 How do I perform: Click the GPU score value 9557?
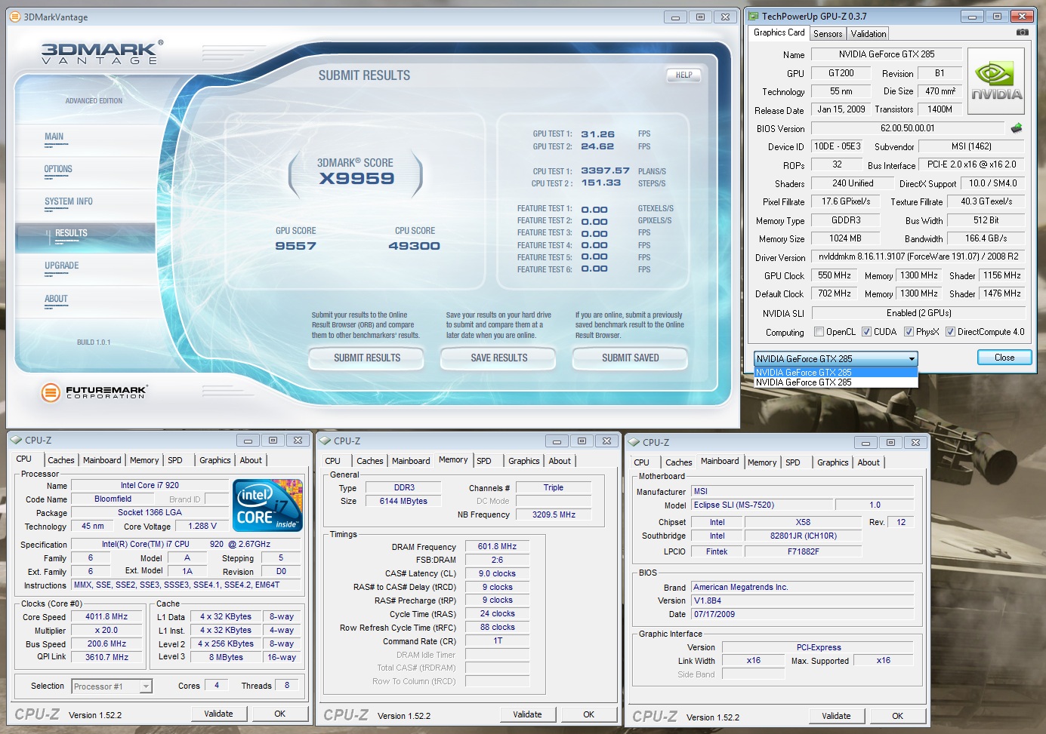click(295, 246)
